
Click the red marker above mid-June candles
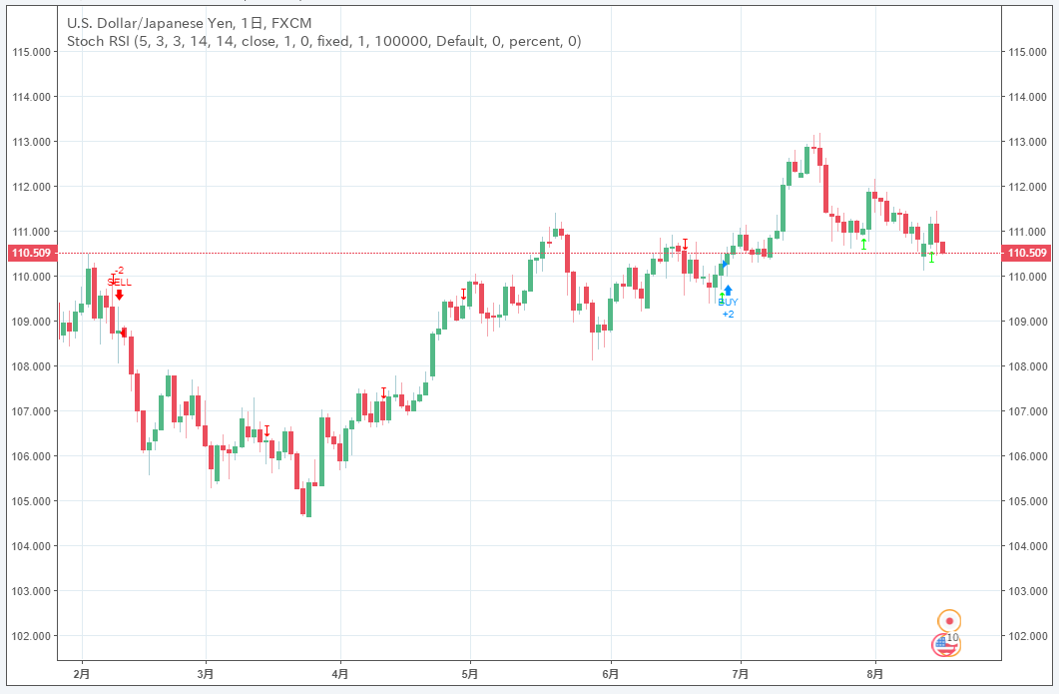coord(685,244)
